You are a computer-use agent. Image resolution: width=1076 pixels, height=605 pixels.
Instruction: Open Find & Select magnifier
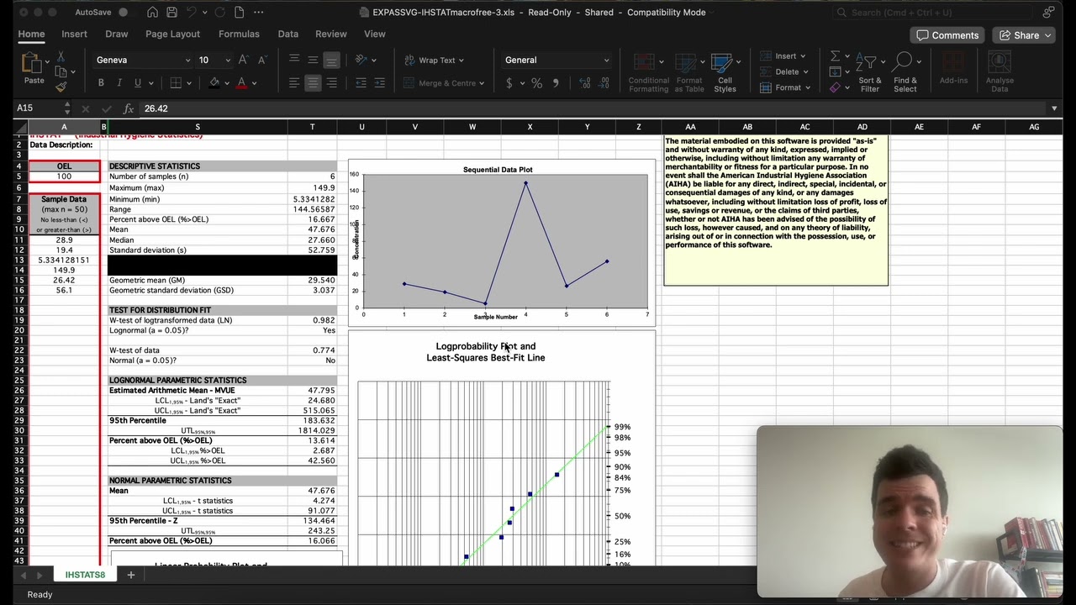tap(905, 72)
